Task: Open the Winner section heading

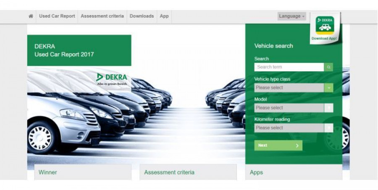Action: click(x=48, y=172)
